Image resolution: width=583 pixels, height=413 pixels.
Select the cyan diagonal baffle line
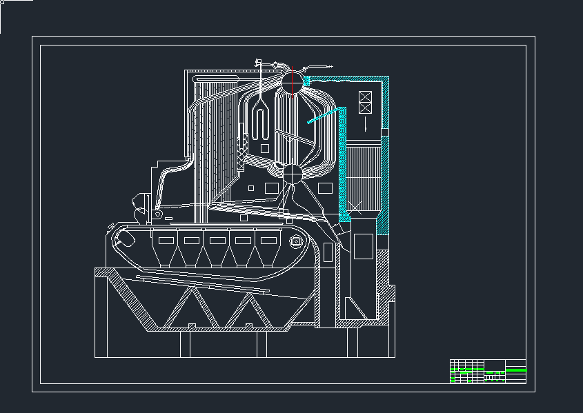point(322,115)
